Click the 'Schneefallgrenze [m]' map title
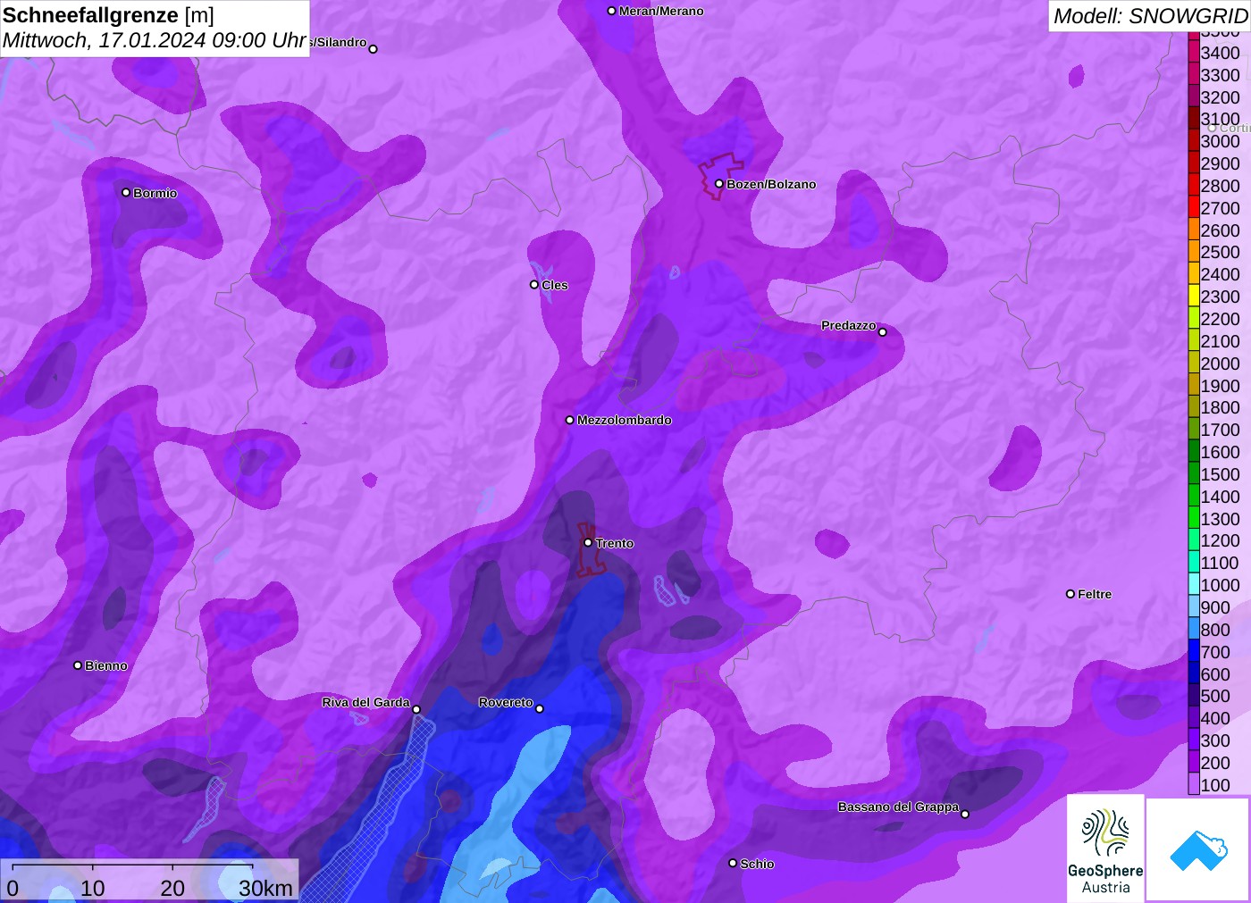The width and height of the screenshot is (1251, 903). point(108,15)
